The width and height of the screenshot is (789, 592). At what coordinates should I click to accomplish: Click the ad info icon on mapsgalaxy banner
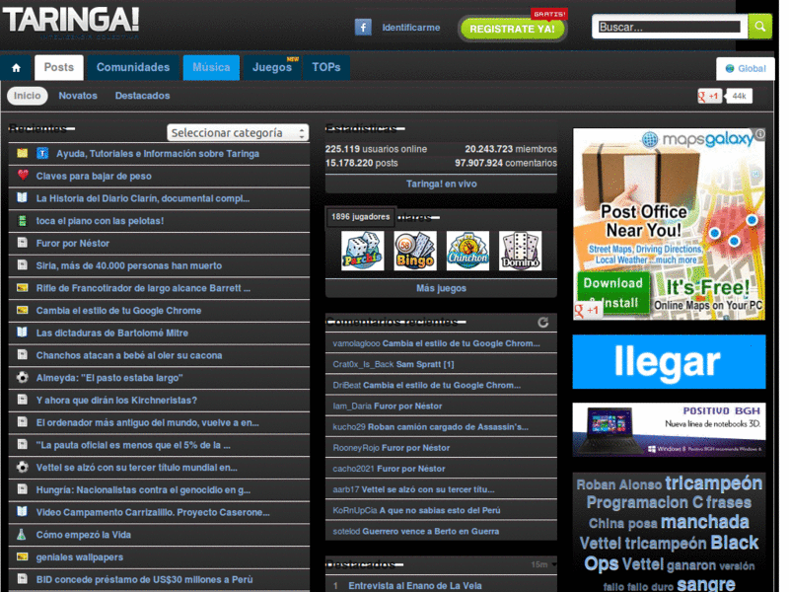(759, 134)
